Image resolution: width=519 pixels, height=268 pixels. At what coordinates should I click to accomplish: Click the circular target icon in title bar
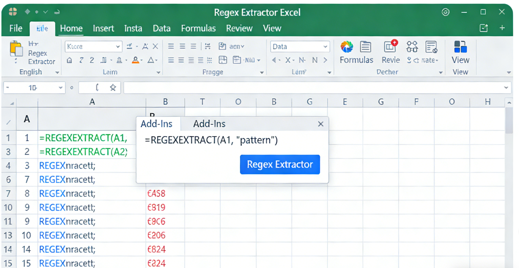click(445, 12)
